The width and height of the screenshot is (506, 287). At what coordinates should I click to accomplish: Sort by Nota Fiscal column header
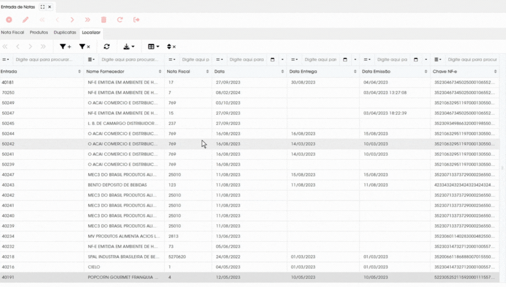(x=188, y=72)
